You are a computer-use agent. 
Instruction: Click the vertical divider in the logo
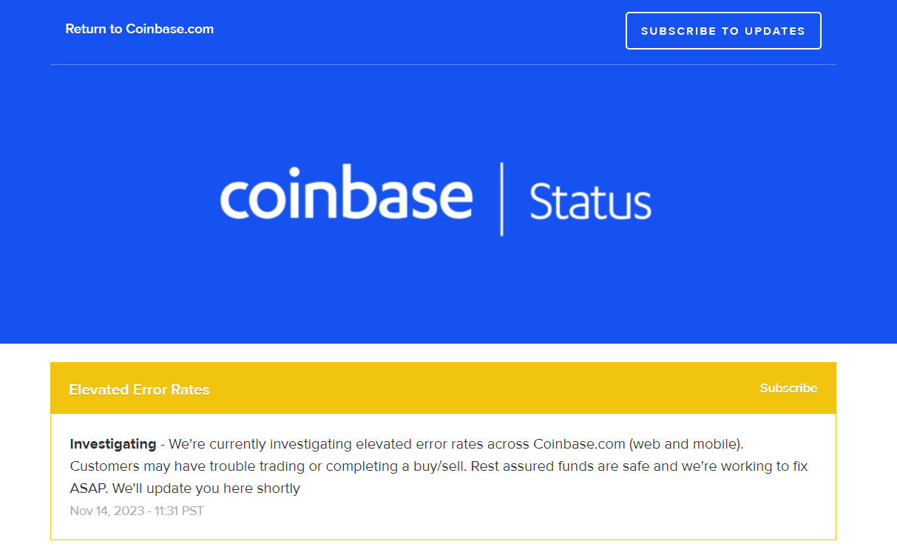pyautogui.click(x=502, y=199)
